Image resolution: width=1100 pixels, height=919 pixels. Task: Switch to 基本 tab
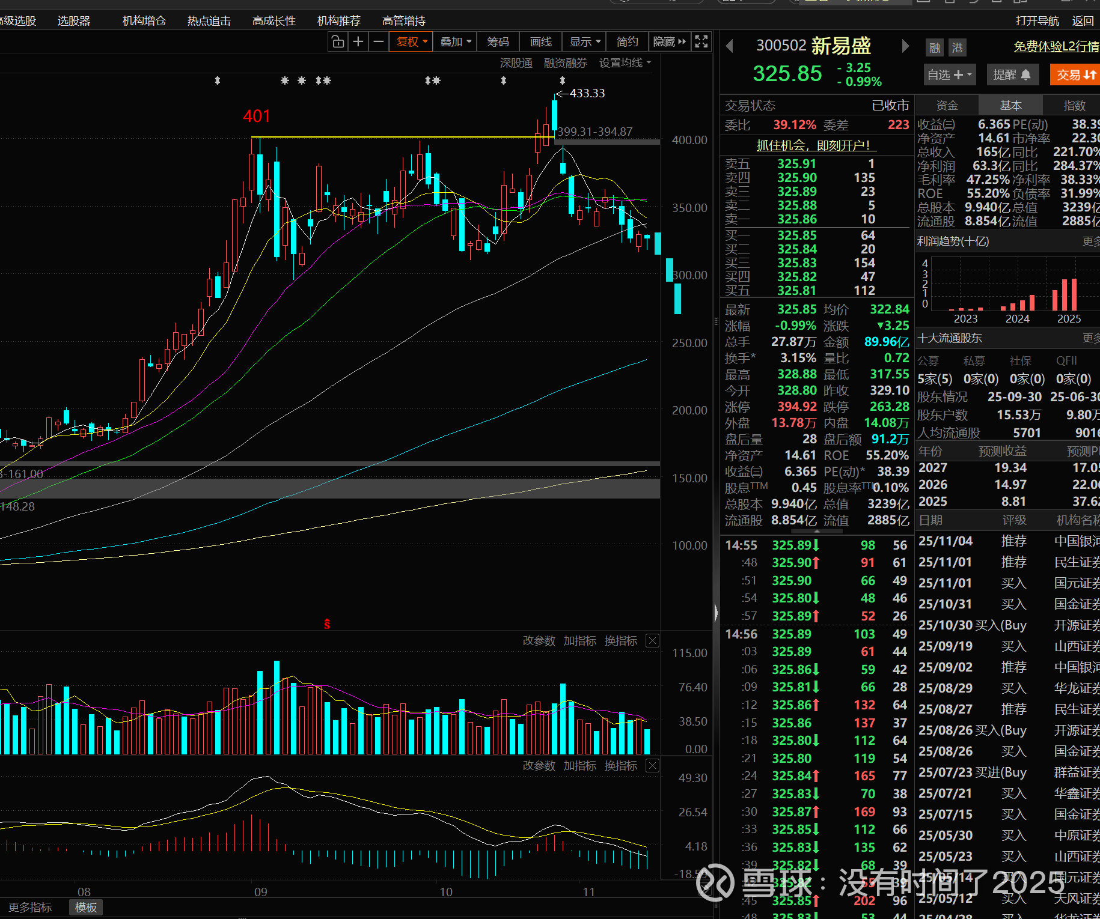point(1011,105)
